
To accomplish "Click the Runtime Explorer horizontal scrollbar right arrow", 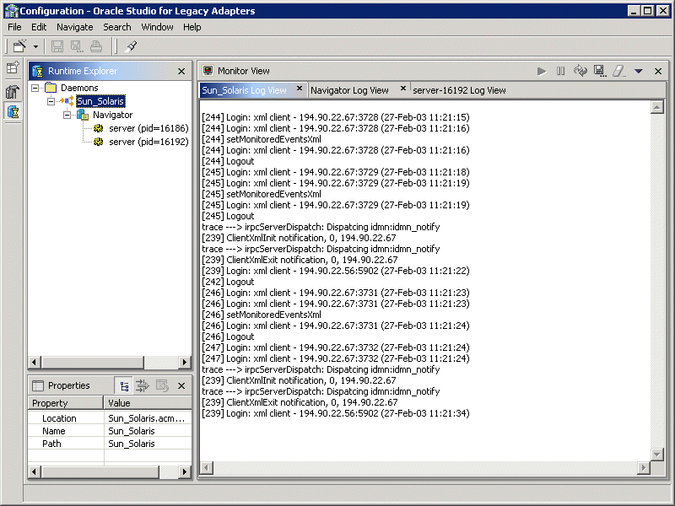I will tap(185, 363).
